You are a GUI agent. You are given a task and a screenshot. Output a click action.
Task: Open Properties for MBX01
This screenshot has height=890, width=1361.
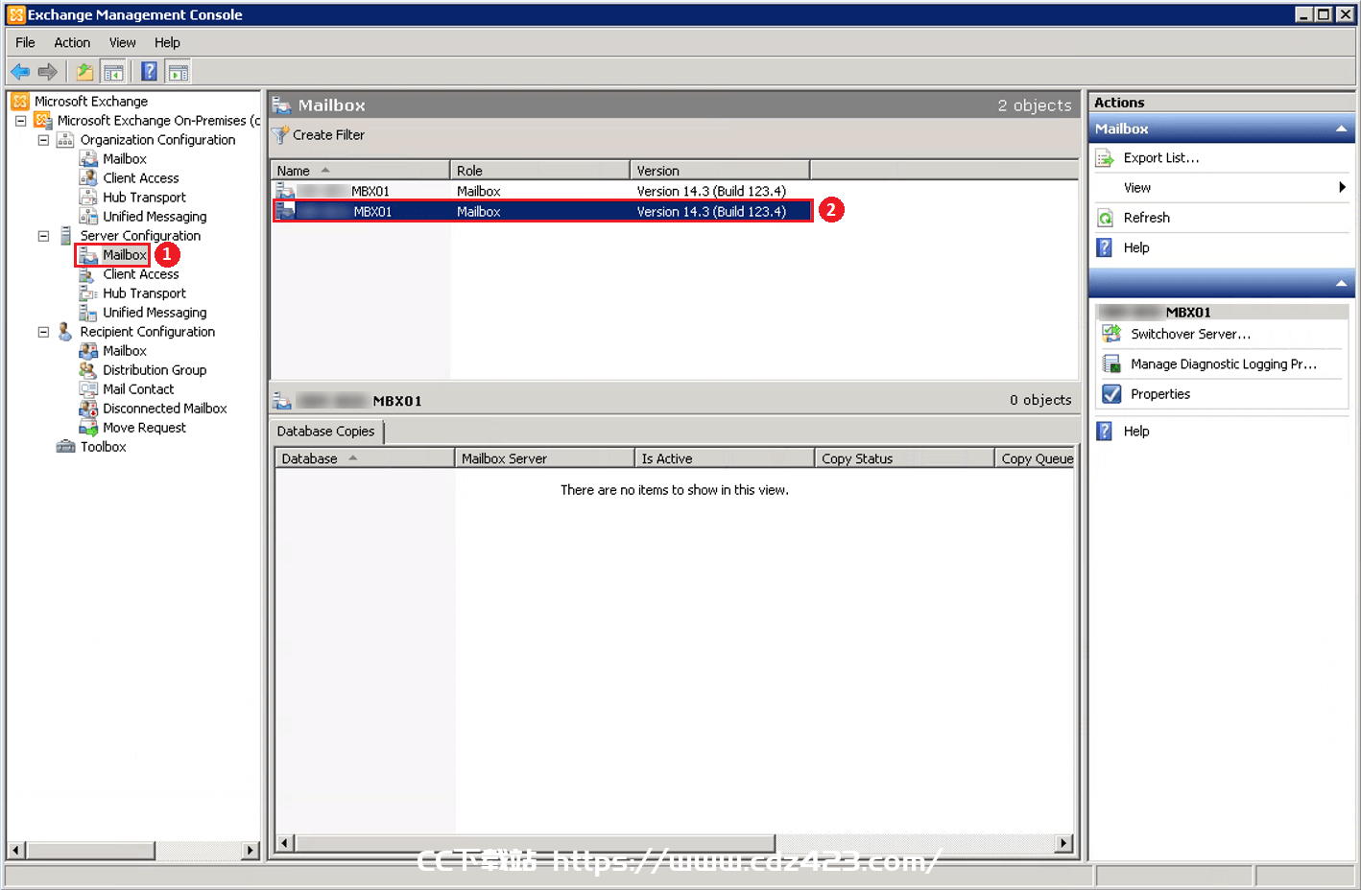tap(1160, 394)
